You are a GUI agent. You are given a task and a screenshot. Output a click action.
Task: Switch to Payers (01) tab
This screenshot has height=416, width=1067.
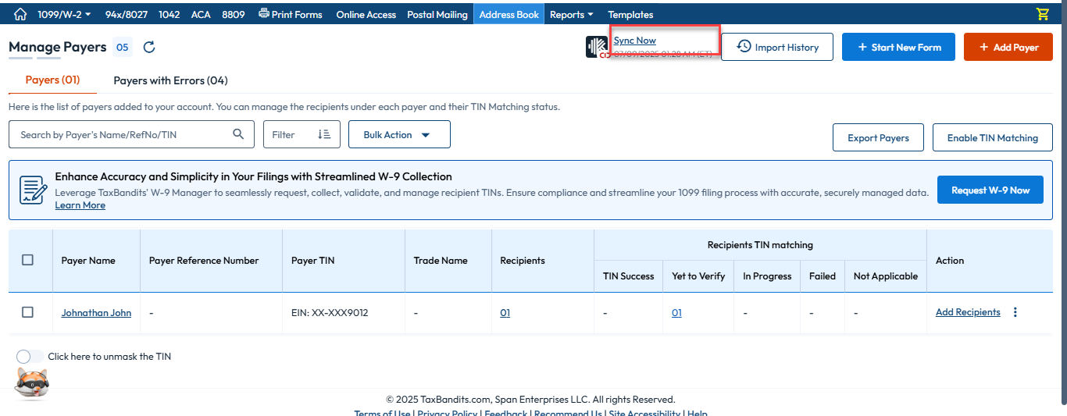tap(52, 80)
